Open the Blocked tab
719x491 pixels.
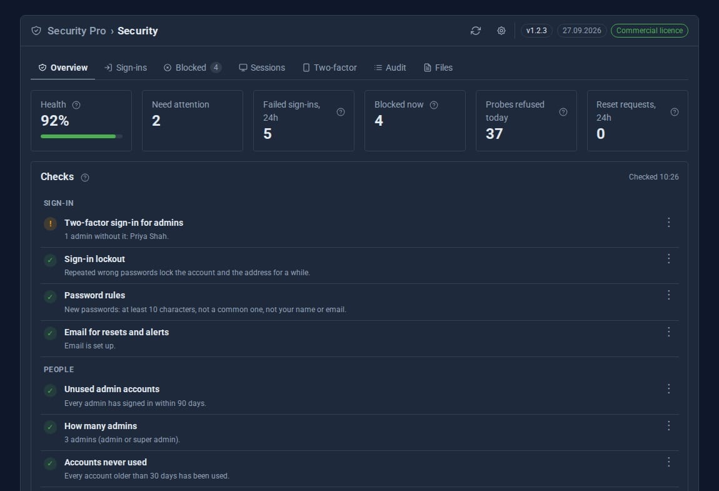(x=192, y=68)
